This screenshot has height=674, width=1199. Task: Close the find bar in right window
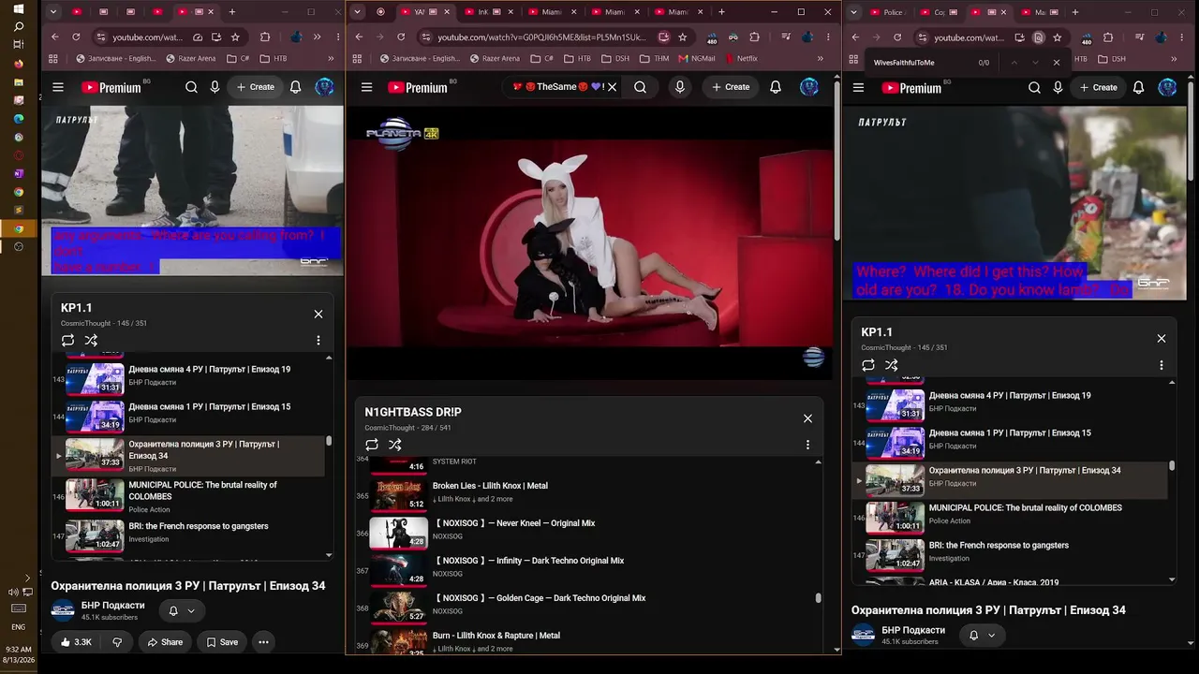pyautogui.click(x=1057, y=63)
